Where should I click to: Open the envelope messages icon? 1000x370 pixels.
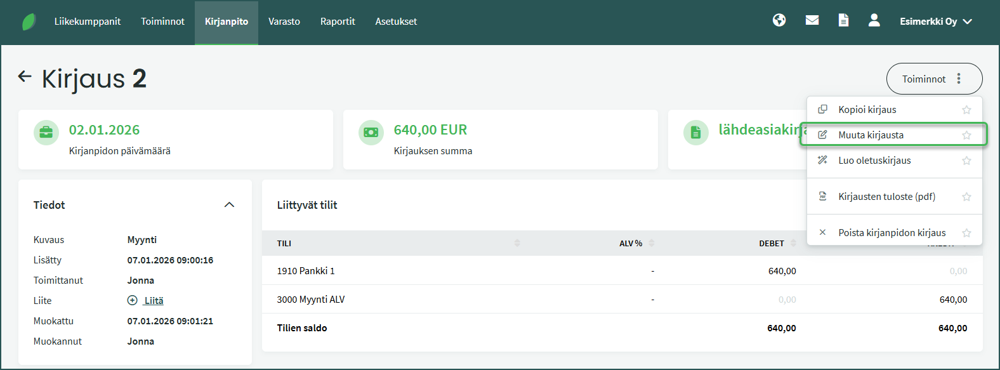812,20
